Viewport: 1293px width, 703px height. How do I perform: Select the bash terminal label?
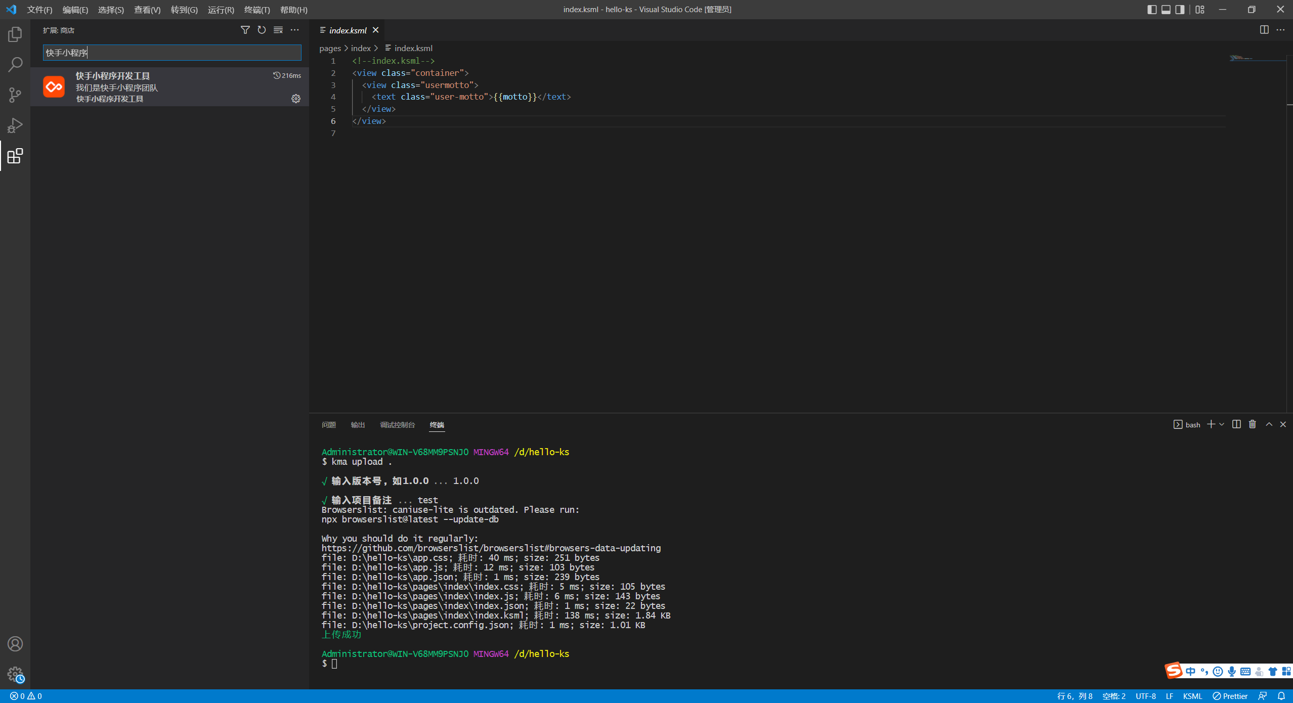coord(1187,425)
